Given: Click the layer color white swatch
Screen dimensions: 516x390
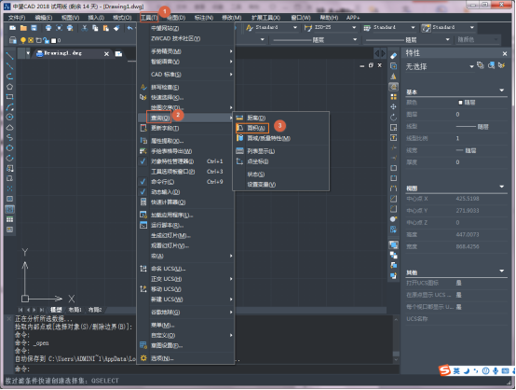Looking at the screenshot, I should [53, 41].
